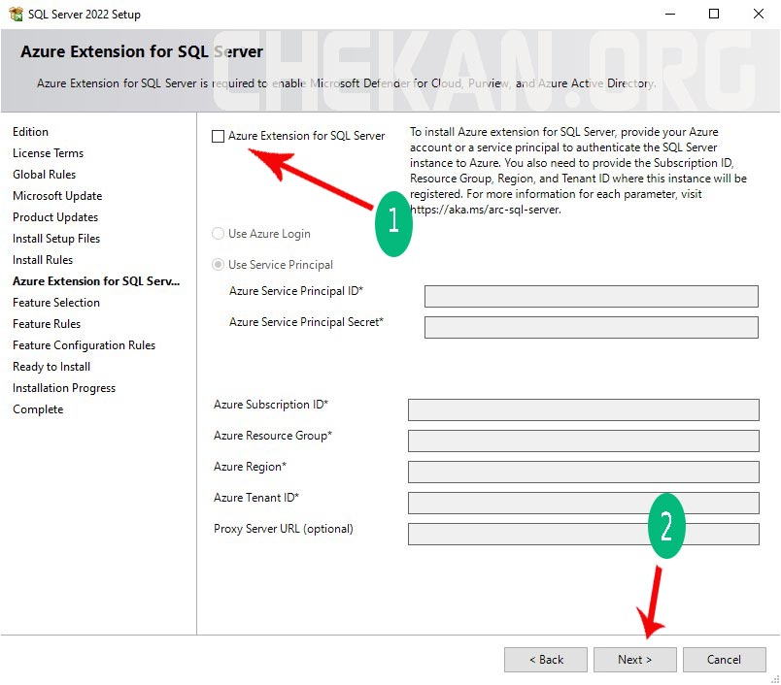The image size is (781, 685).
Task: Select Feature Selection step in sidebar
Action: (x=56, y=303)
